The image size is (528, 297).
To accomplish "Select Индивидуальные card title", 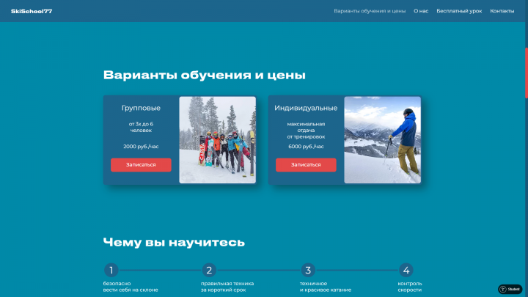I will [306, 108].
